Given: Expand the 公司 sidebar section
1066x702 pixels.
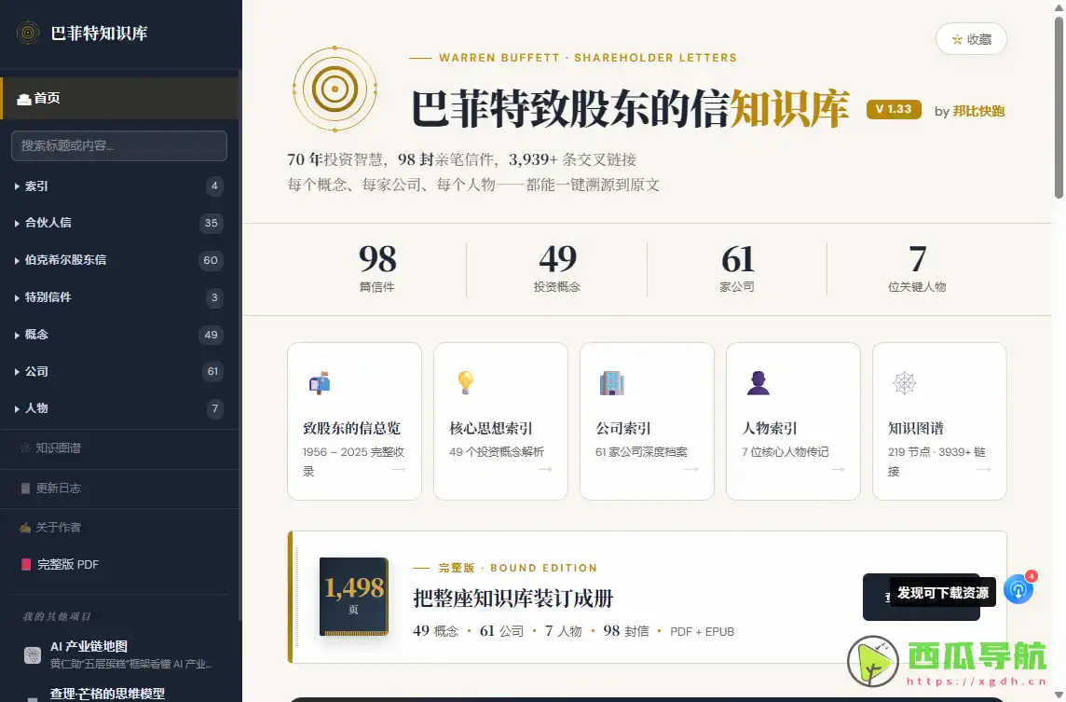Looking at the screenshot, I should point(119,371).
